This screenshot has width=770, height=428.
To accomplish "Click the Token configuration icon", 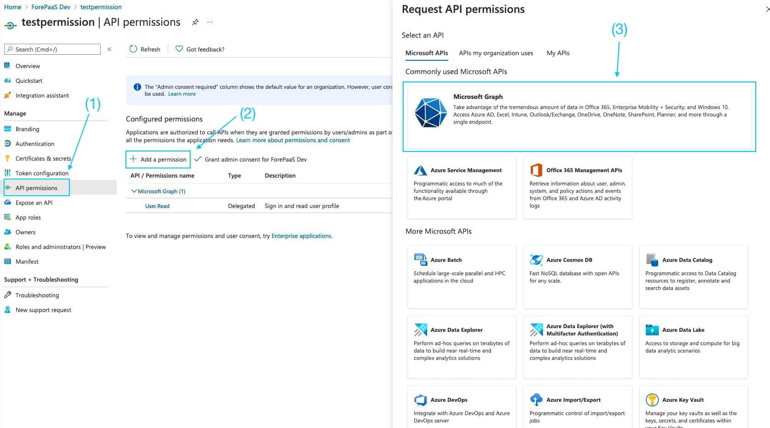I will [7, 173].
